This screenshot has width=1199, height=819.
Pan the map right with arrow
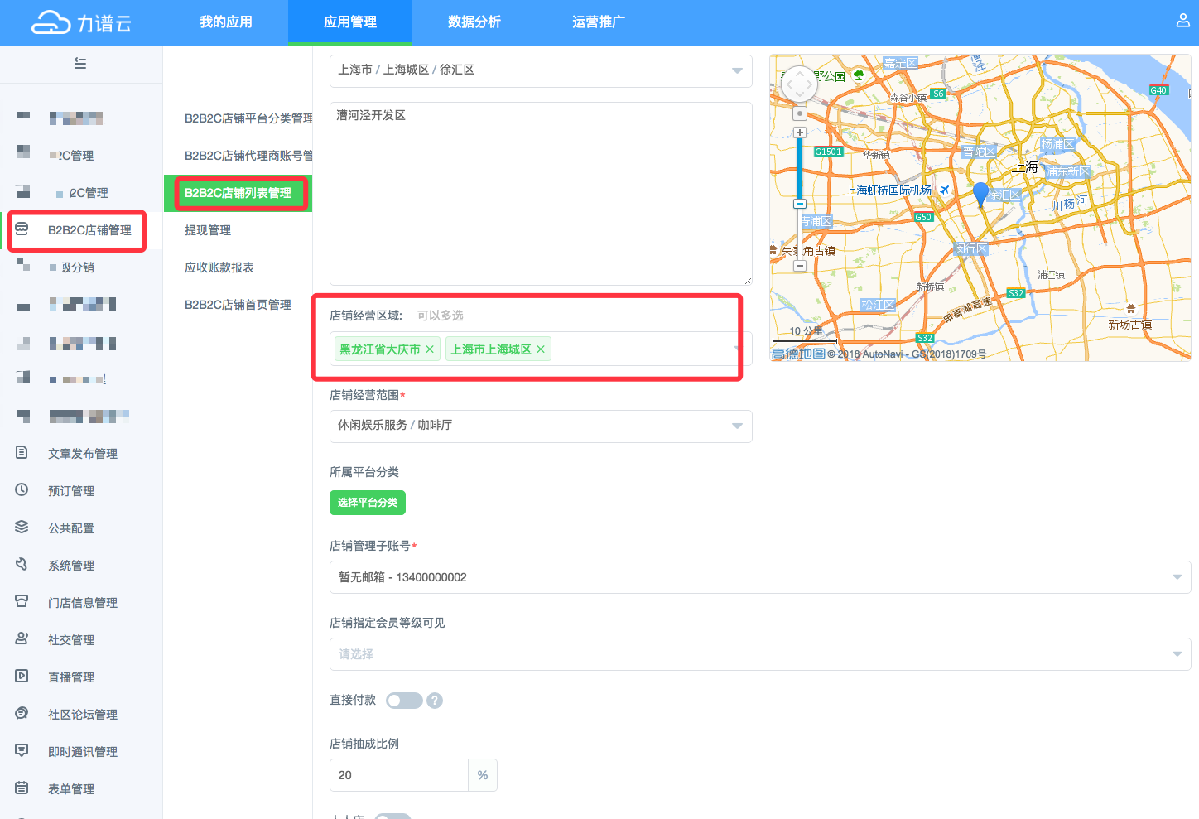(810, 84)
